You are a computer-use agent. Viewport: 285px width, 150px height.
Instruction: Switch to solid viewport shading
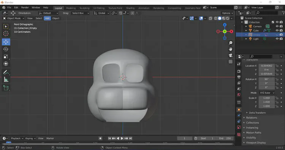point(220,18)
